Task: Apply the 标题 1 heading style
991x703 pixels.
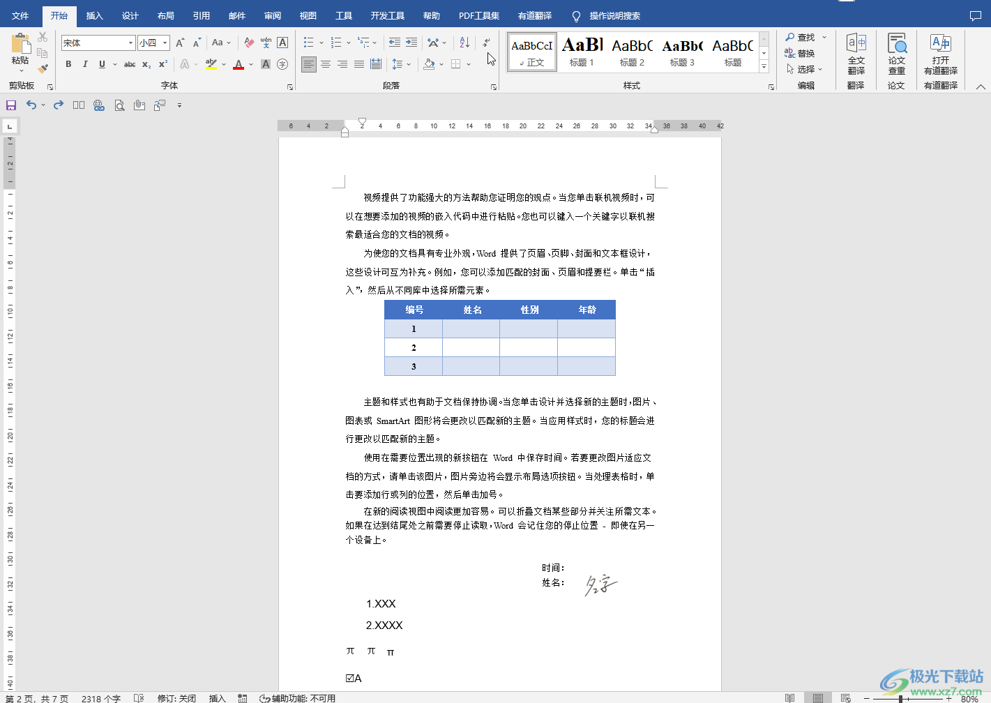Action: 582,52
